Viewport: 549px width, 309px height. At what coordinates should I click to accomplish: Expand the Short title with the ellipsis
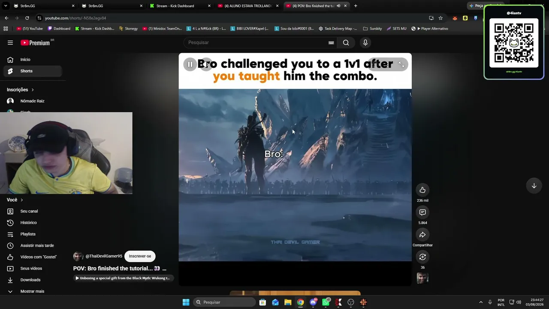click(164, 269)
